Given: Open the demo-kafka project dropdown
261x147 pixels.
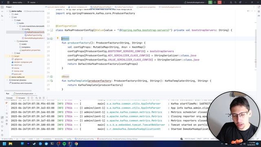Looking at the screenshot, I should pos(18,2).
